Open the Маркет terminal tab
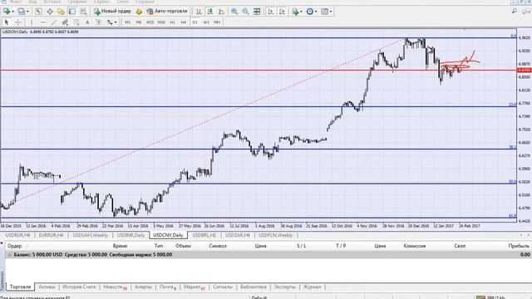The width and height of the screenshot is (532, 299). tap(195, 287)
